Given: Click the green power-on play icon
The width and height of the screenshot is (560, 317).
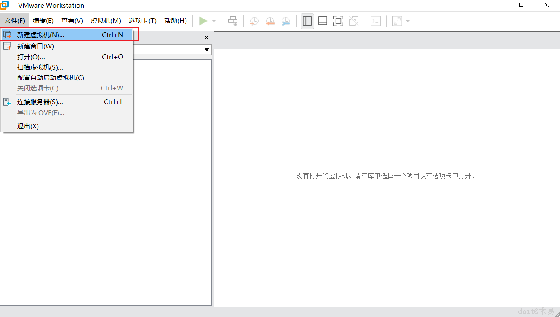Looking at the screenshot, I should (203, 21).
